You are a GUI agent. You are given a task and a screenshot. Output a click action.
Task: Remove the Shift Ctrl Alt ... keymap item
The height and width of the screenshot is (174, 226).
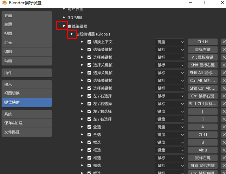[x=224, y=88]
